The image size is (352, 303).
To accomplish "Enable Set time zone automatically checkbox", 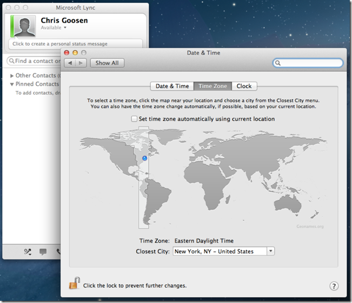I will (134, 119).
